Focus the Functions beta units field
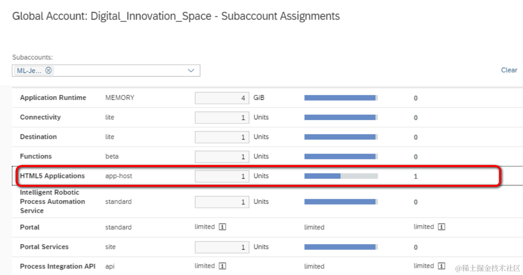The height and width of the screenshot is (275, 523). coord(222,157)
